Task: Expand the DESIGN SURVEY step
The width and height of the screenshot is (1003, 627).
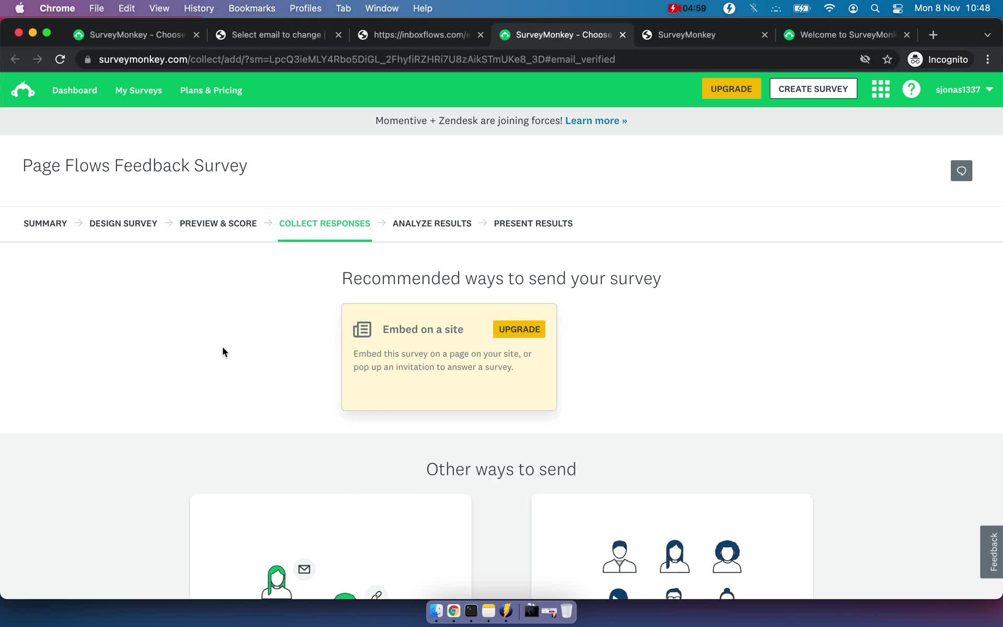Action: coord(123,223)
